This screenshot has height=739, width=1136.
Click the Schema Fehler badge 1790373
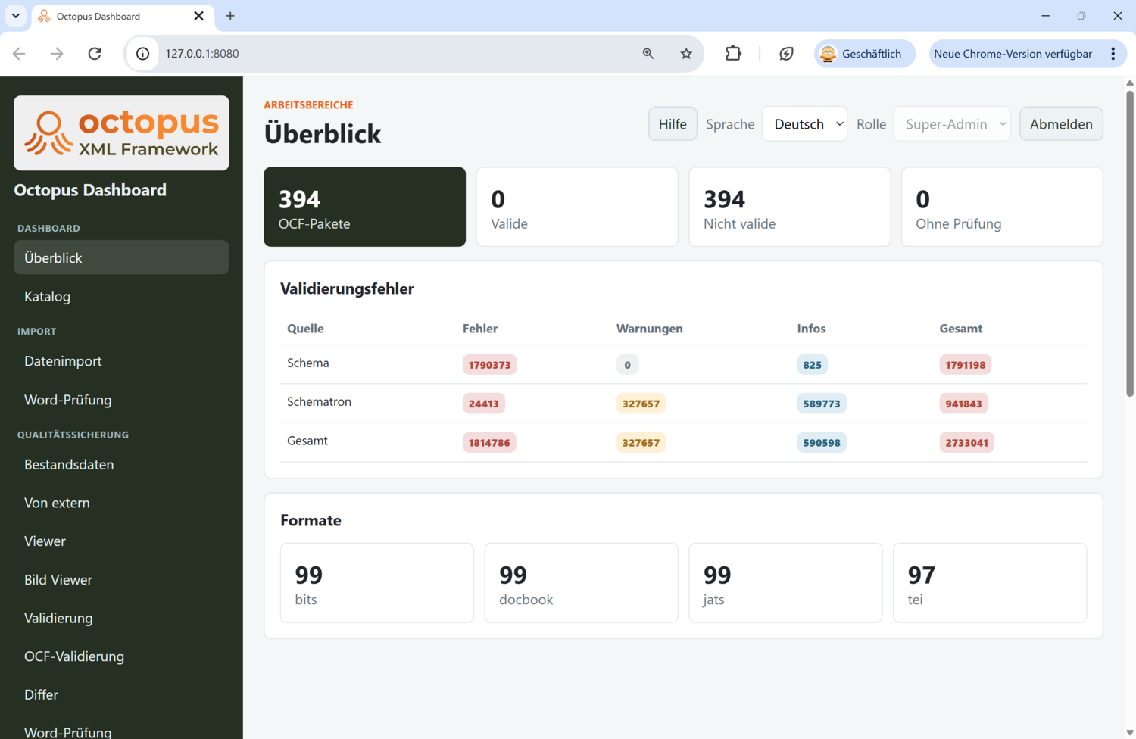click(x=489, y=365)
